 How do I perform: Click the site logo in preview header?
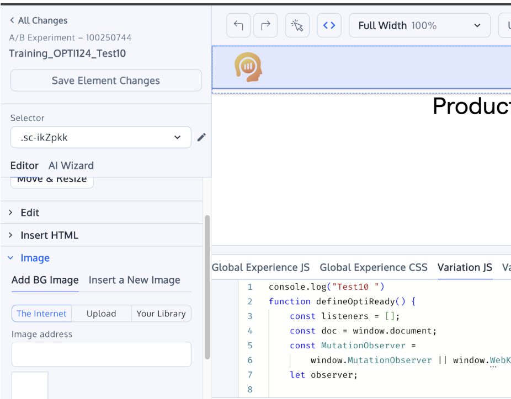point(248,67)
